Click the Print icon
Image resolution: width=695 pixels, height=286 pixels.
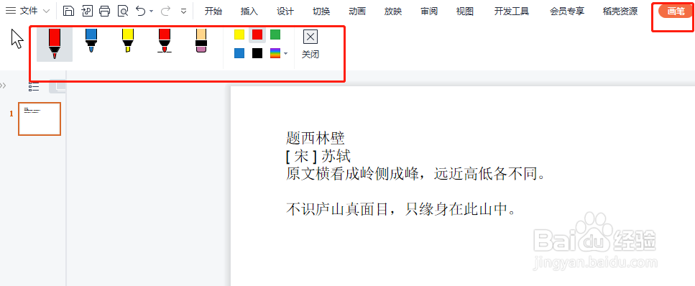(x=105, y=11)
